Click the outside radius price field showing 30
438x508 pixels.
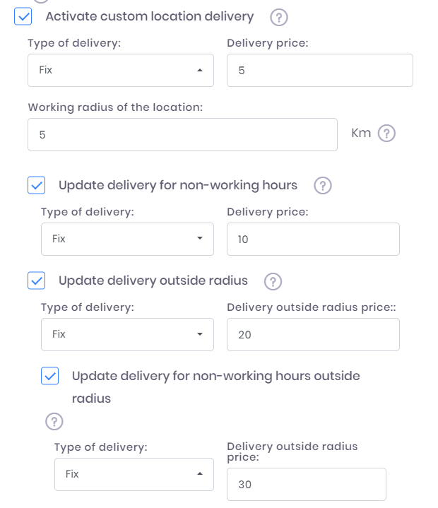(307, 485)
